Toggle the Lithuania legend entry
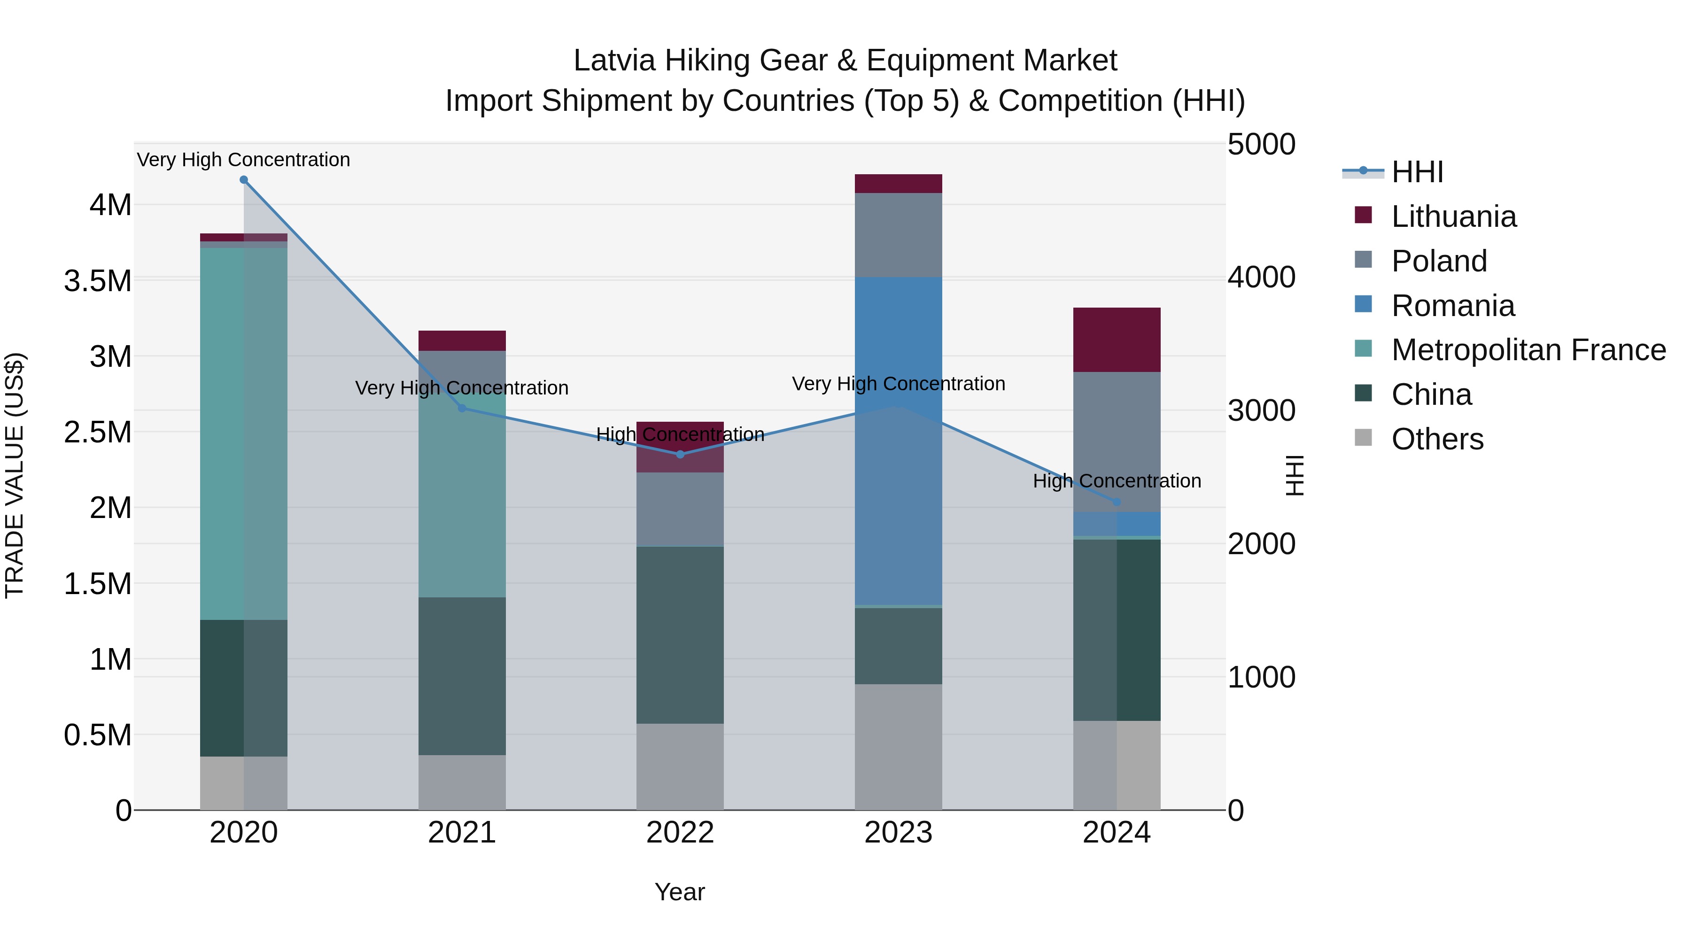 [x=1435, y=216]
